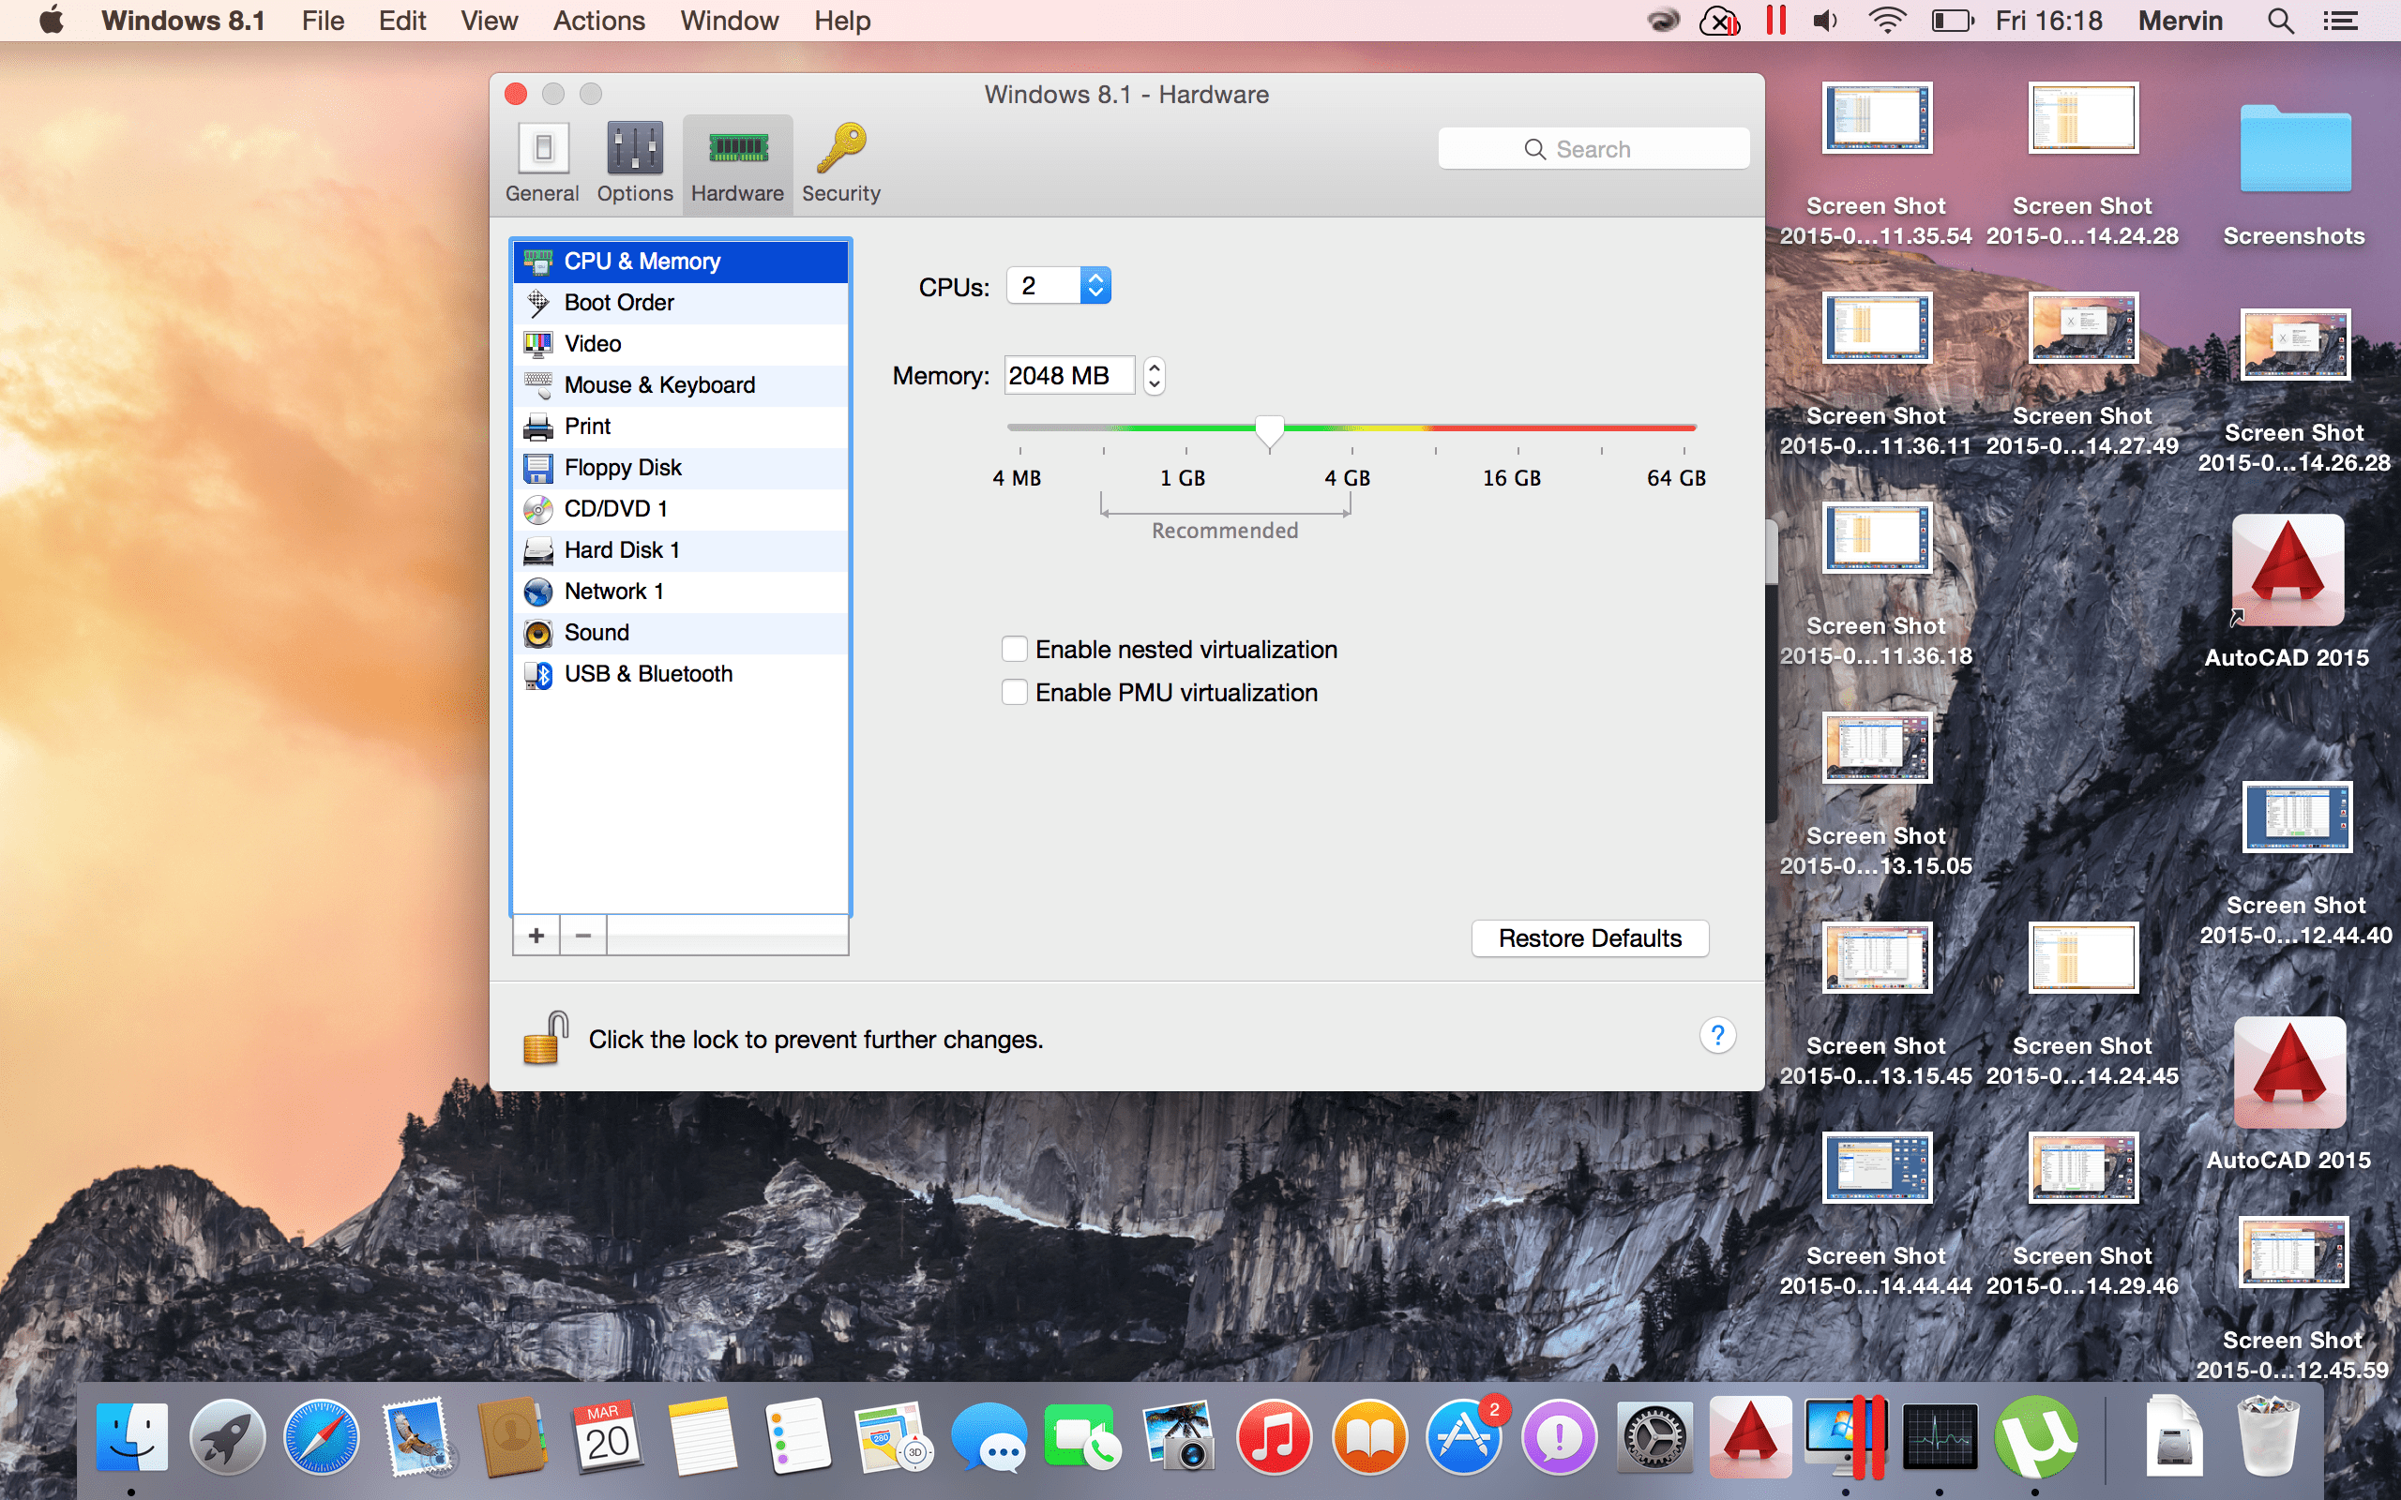Screen dimensions: 2401x1500
Task: Open the Options settings pane
Action: tap(635, 164)
